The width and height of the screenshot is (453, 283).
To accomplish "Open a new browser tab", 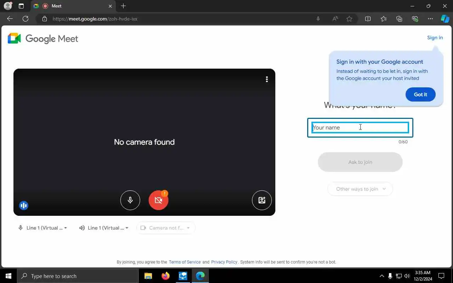I will point(123,6).
